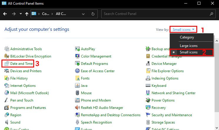Viewport: 219px width, 130px height.
Task: Expand the address bar history dropdown
Action: pyautogui.click(x=83, y=14)
